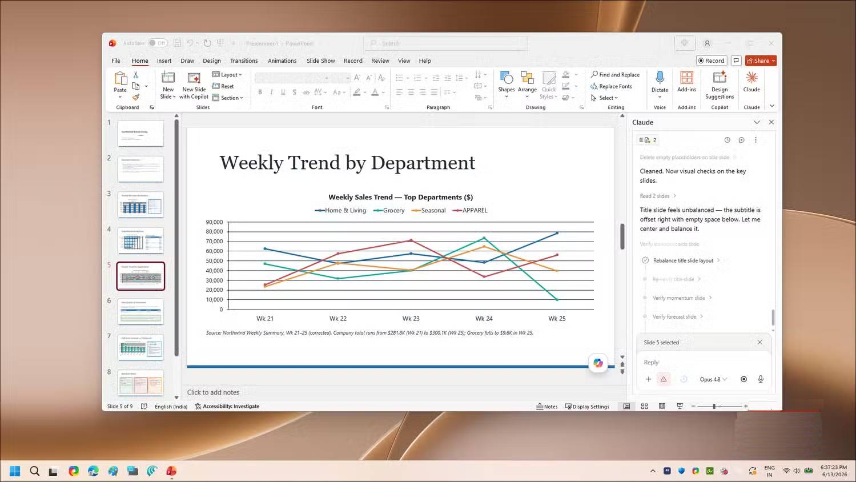Click the Cut scissors icon
The image size is (856, 482).
(x=136, y=75)
